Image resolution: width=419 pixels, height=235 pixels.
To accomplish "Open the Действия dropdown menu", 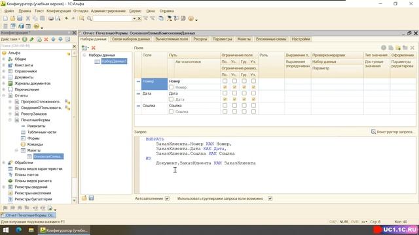I will click(x=10, y=39).
